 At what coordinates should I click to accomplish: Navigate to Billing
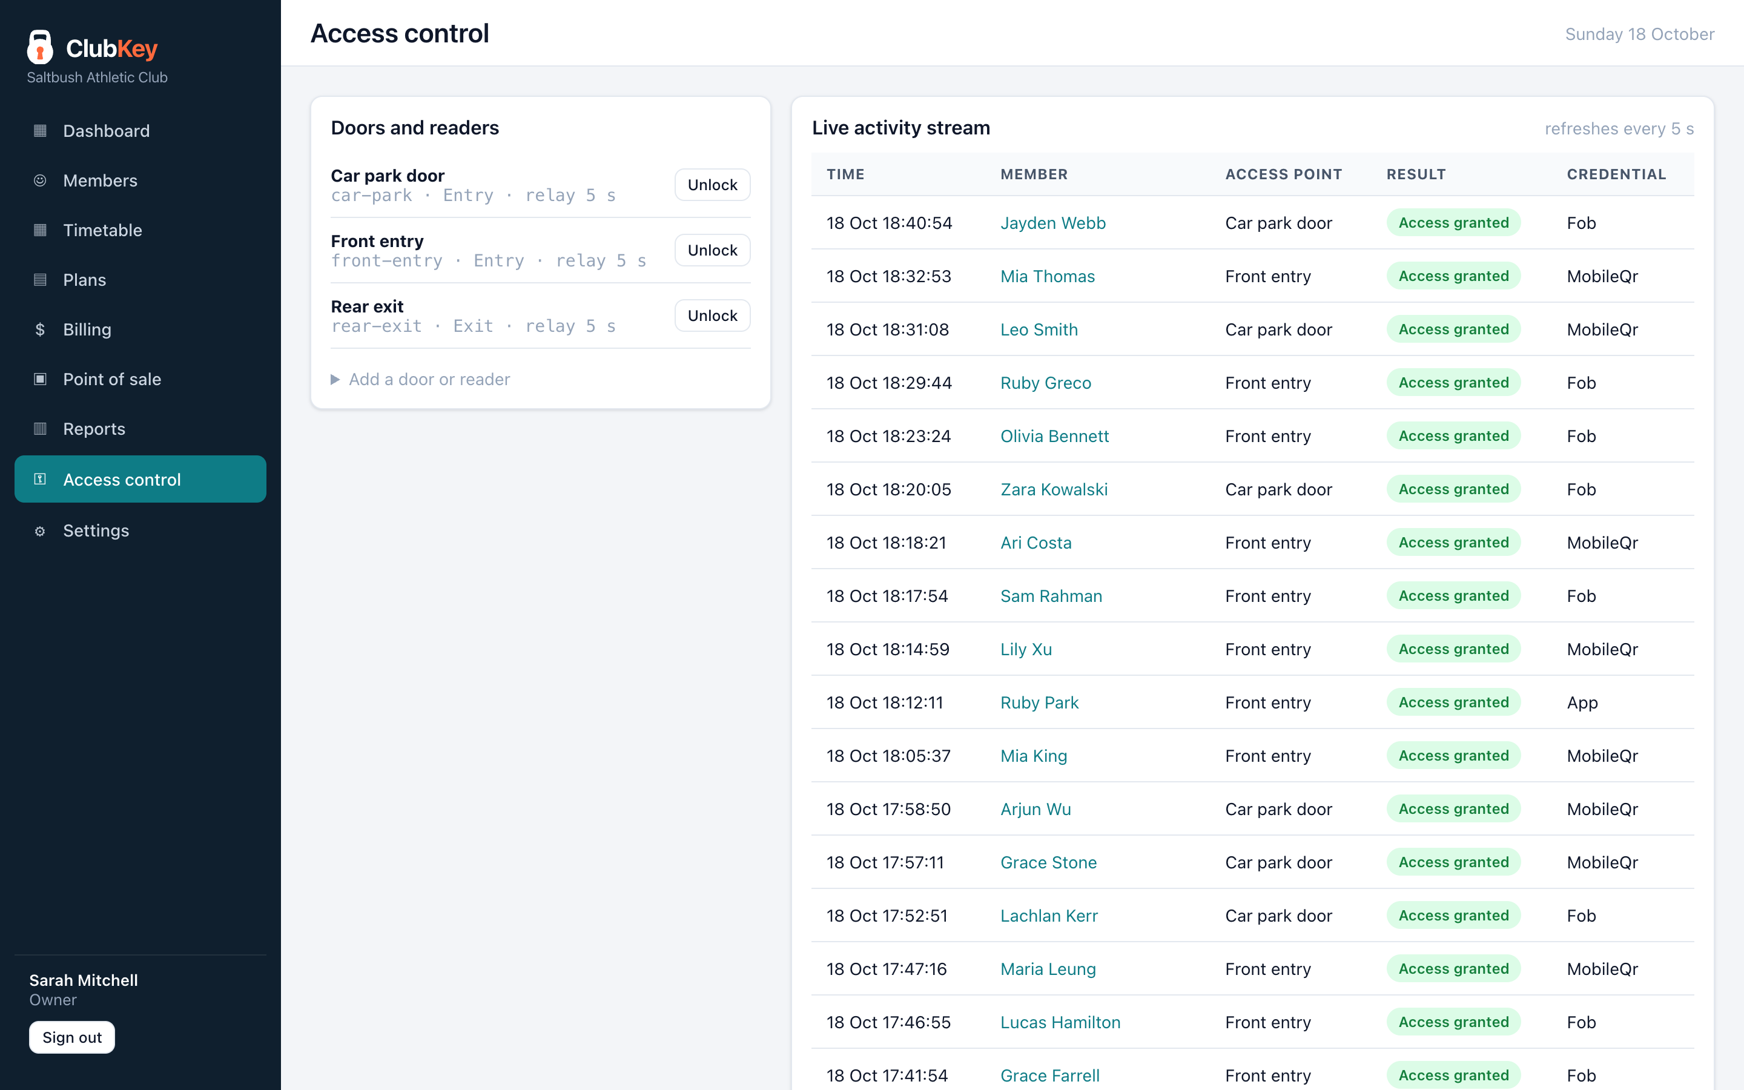140,329
